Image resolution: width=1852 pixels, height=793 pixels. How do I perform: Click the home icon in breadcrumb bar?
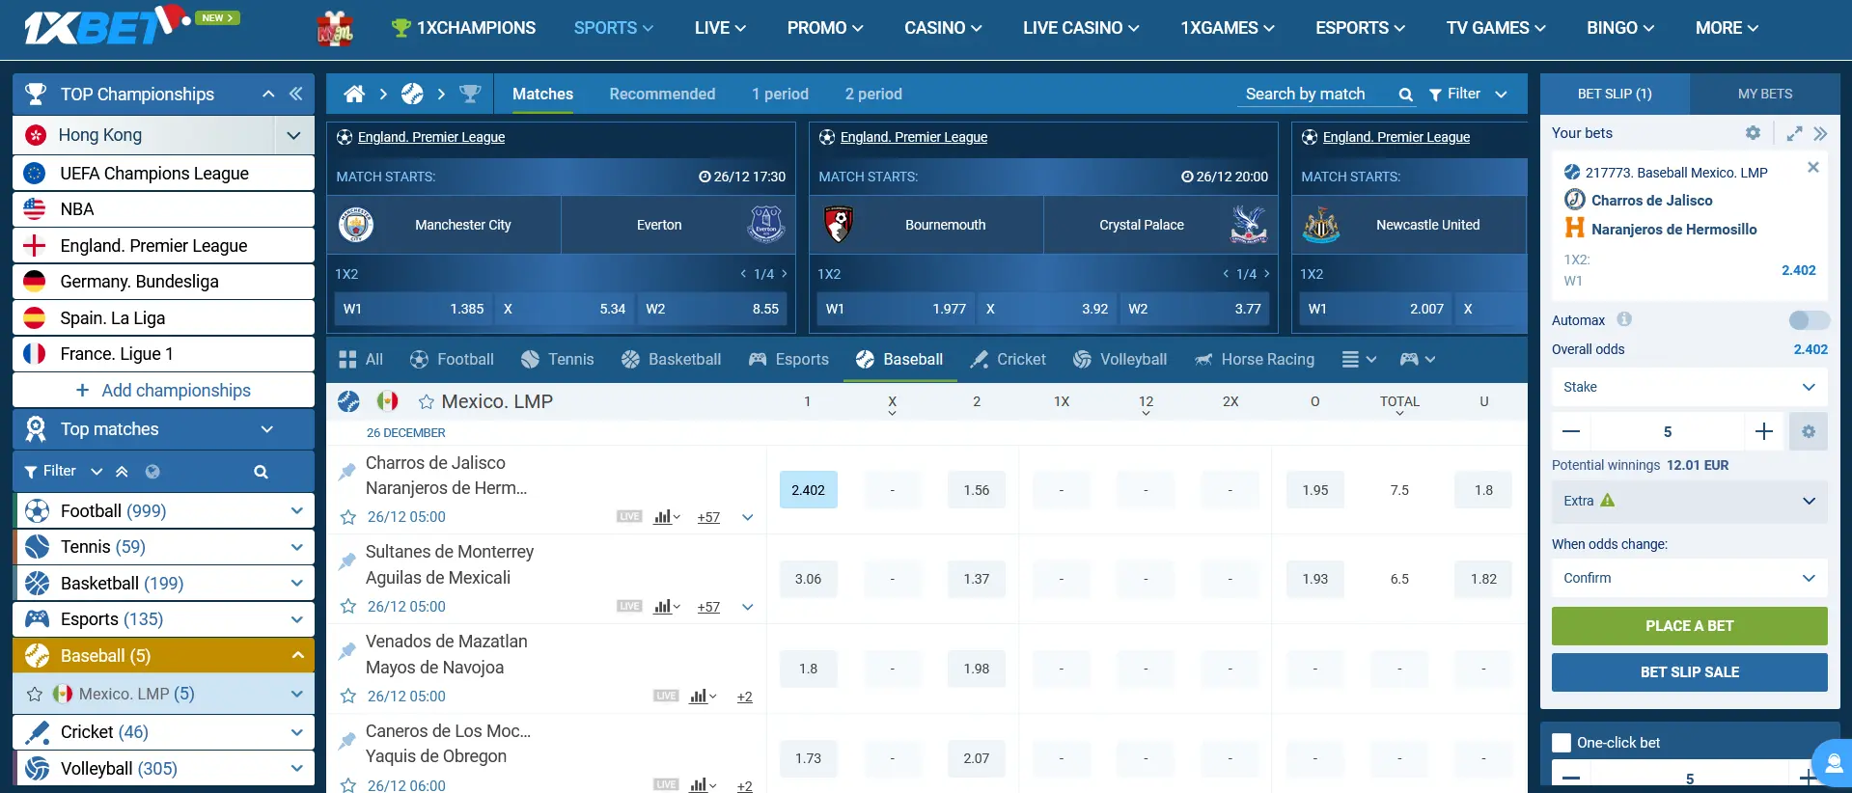click(x=354, y=94)
